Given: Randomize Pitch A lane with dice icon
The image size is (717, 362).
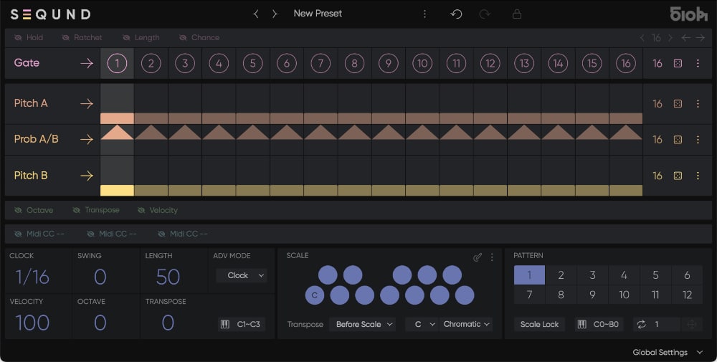Looking at the screenshot, I should (678, 104).
